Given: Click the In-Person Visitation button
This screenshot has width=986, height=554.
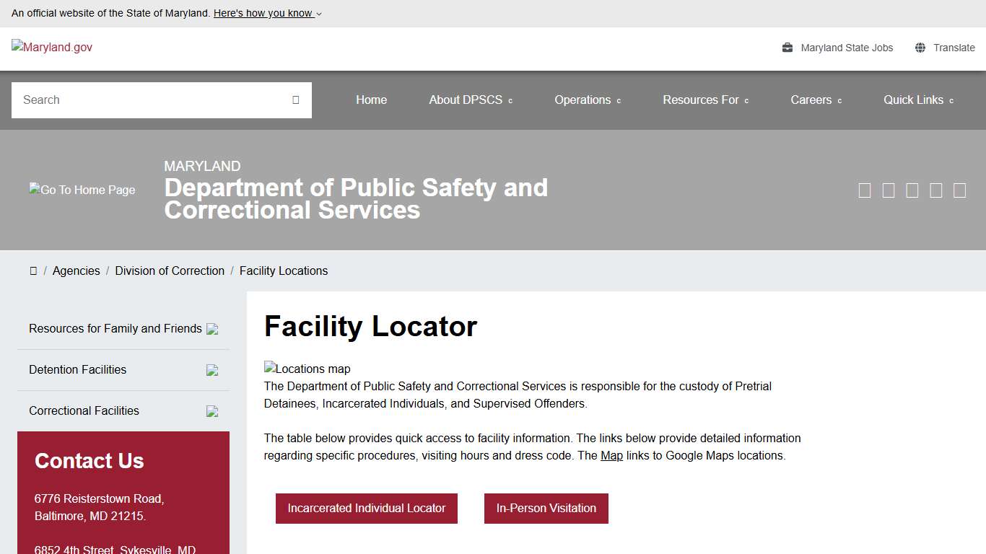Looking at the screenshot, I should pyautogui.click(x=546, y=509).
